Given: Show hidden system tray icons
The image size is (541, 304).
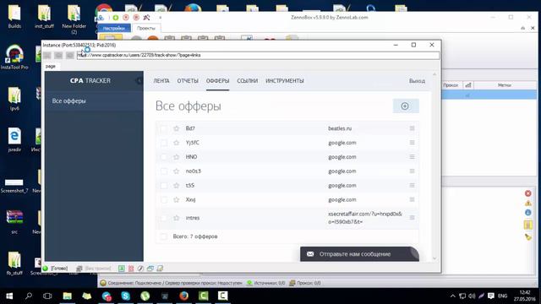Looking at the screenshot, I should point(453,296).
